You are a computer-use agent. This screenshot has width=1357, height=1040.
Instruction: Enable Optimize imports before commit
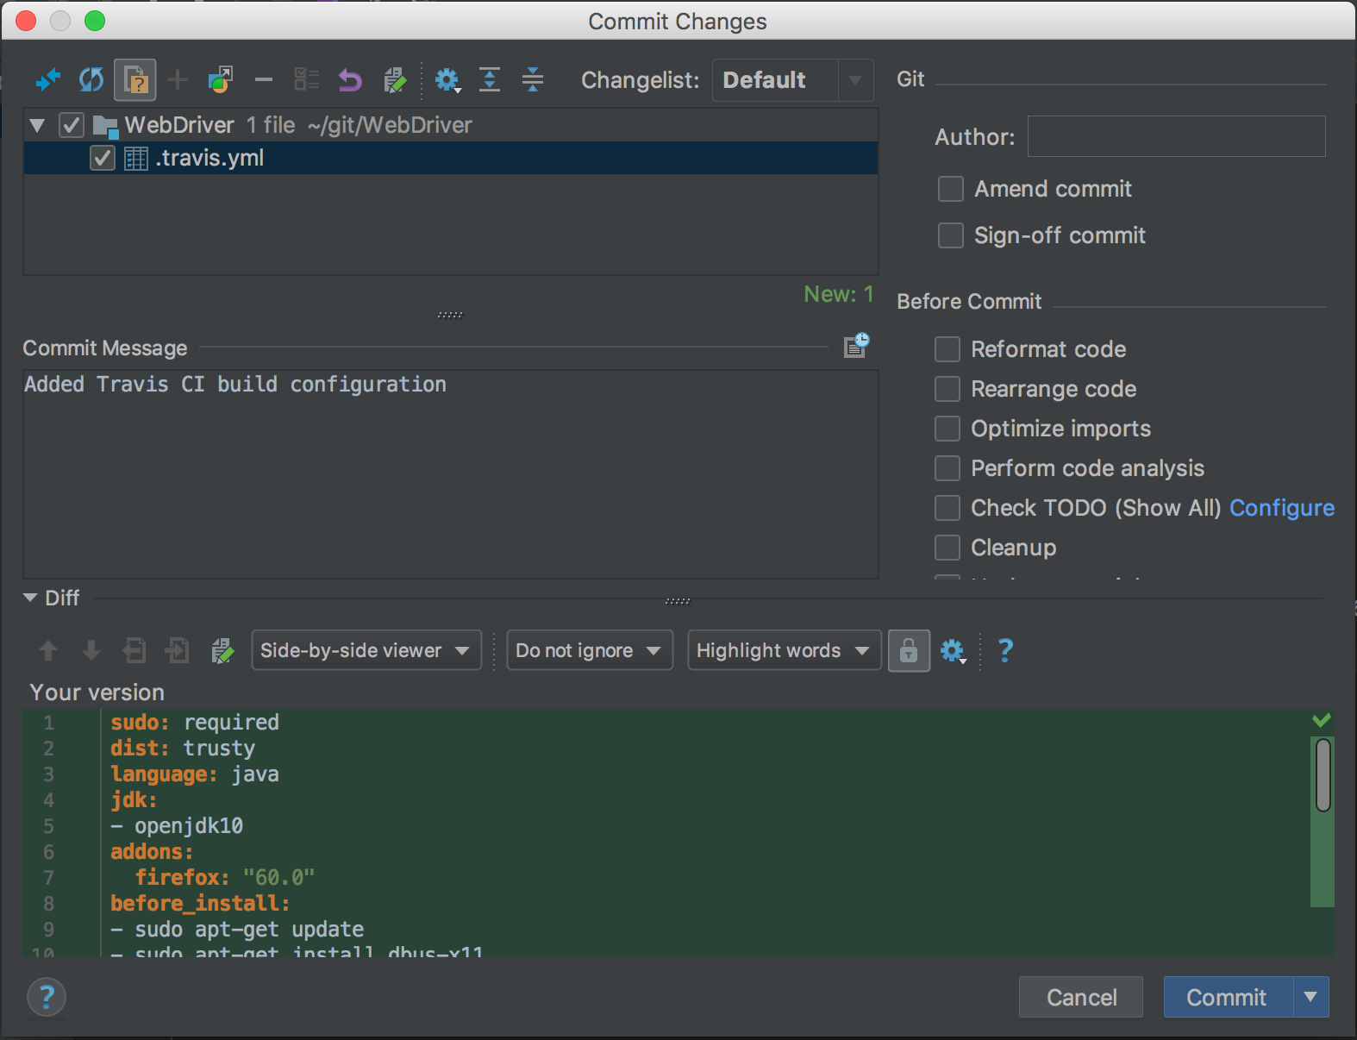(x=947, y=429)
